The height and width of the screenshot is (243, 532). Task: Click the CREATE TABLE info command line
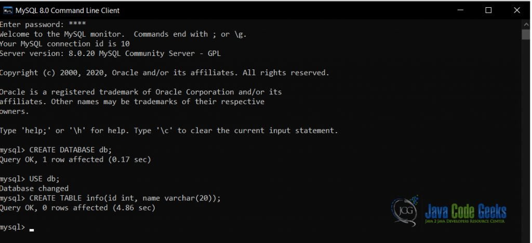pyautogui.click(x=110, y=198)
